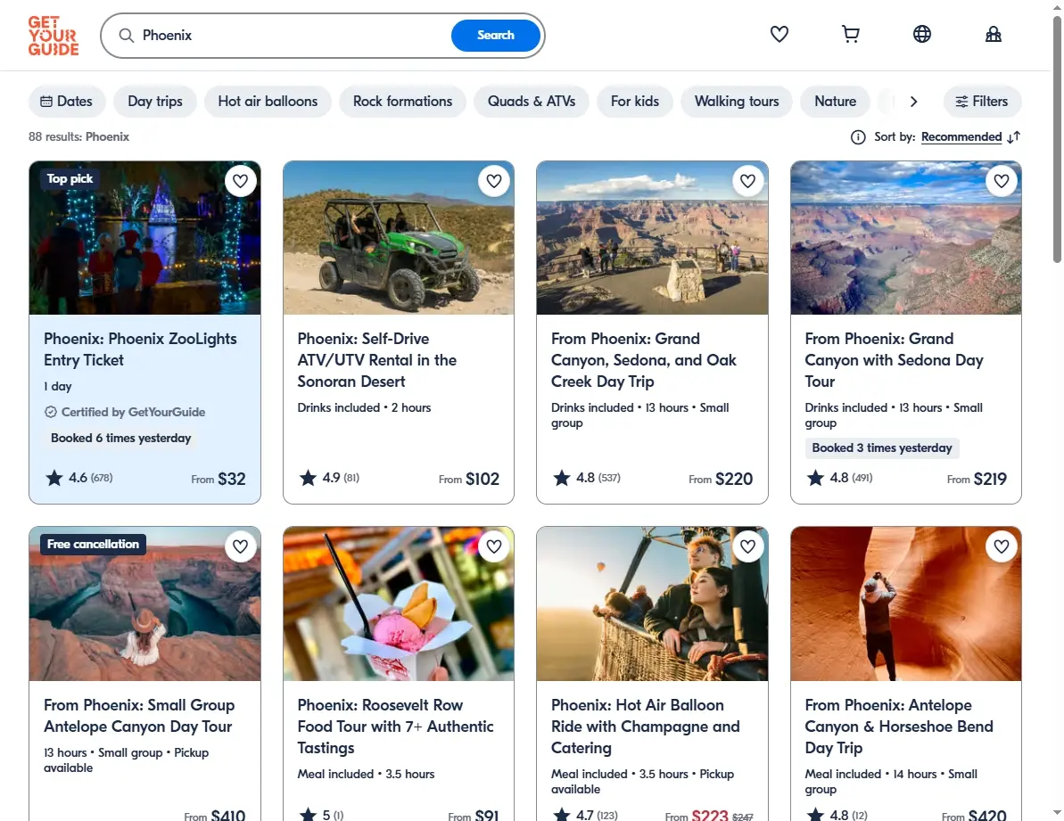This screenshot has width=1064, height=821.
Task: Open Phoenix ZooLights Entry Ticket title
Action: coord(140,349)
